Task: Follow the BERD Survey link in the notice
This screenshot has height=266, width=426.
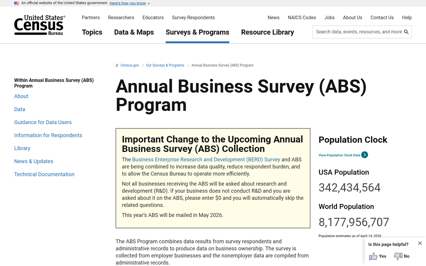Action: pos(206,159)
